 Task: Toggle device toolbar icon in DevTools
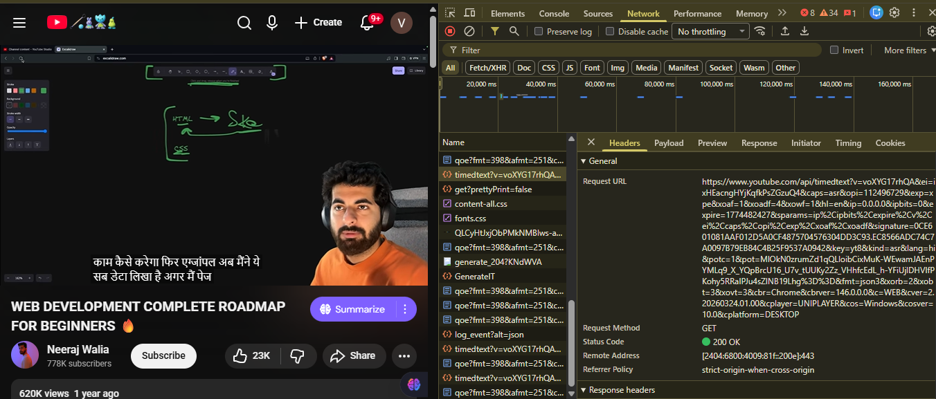pos(469,13)
